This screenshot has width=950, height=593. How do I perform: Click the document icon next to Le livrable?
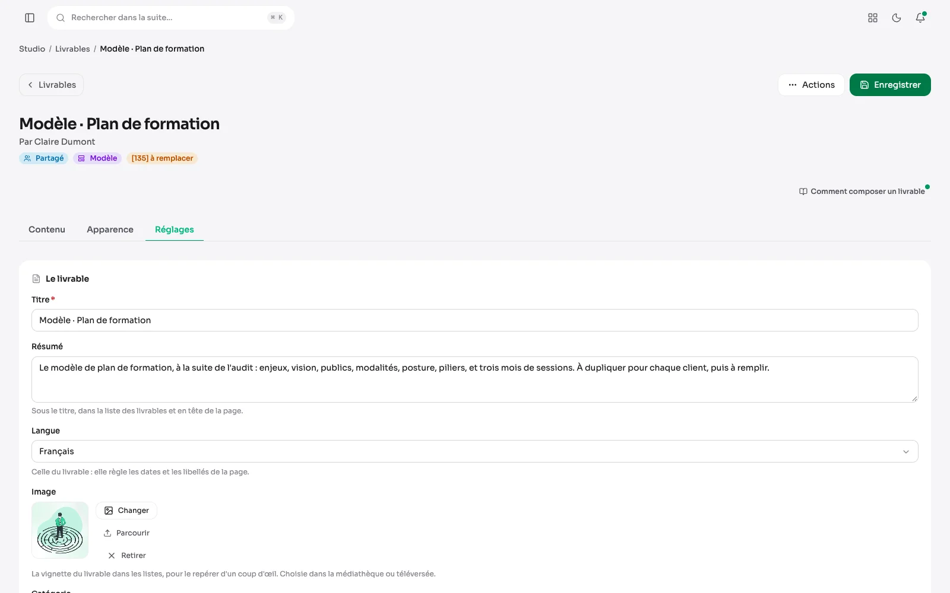click(36, 279)
